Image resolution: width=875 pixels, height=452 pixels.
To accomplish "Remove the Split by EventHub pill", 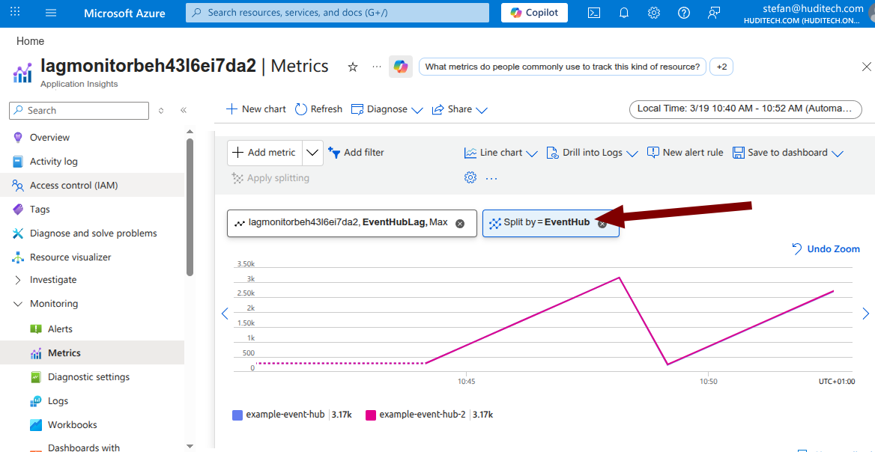I will (602, 223).
